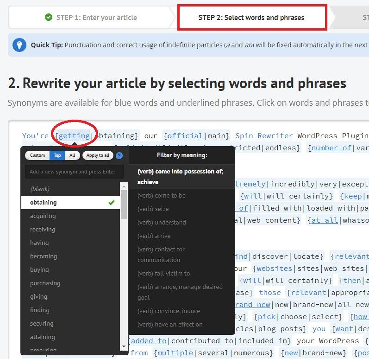Image resolution: width=369 pixels, height=359 pixels.
Task: Click the blue word 'getting' in article
Action: pyautogui.click(x=74, y=135)
